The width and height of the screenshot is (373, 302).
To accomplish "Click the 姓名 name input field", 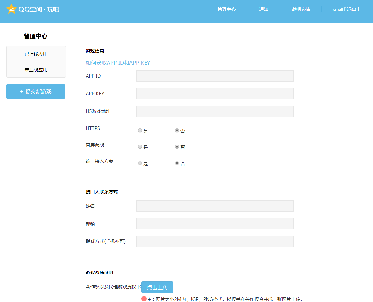I will (x=215, y=206).
